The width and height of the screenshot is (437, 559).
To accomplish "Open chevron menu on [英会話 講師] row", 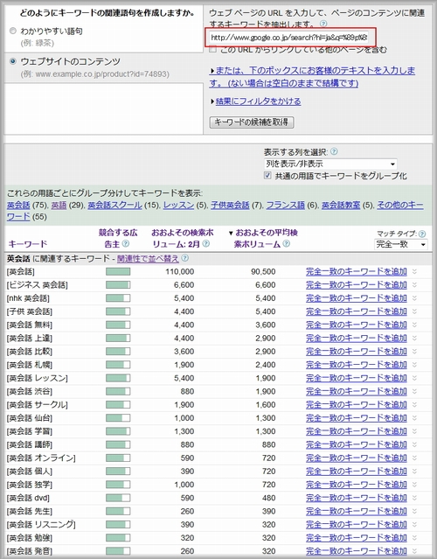I will pyautogui.click(x=414, y=444).
